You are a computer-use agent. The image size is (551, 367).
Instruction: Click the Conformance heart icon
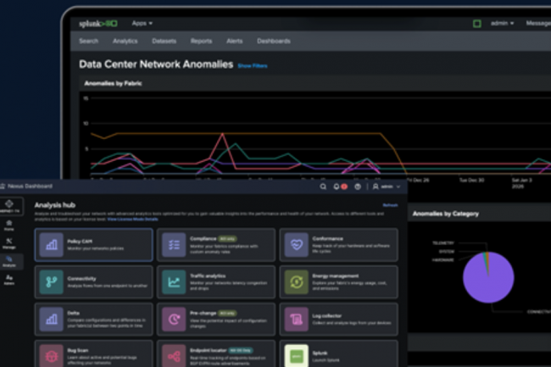tap(297, 244)
